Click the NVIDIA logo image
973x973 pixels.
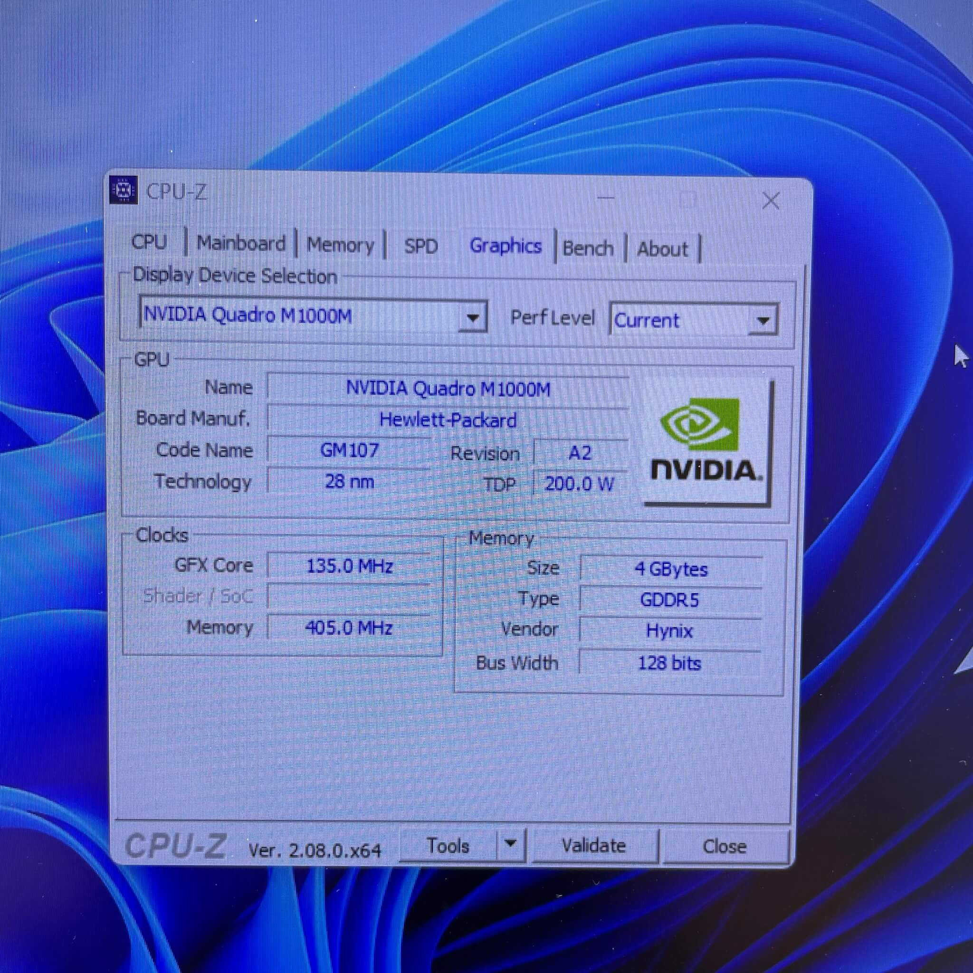(707, 442)
